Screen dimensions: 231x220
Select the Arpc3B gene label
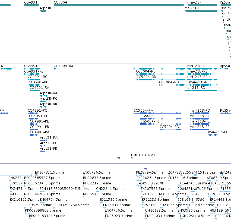coord(45,8)
